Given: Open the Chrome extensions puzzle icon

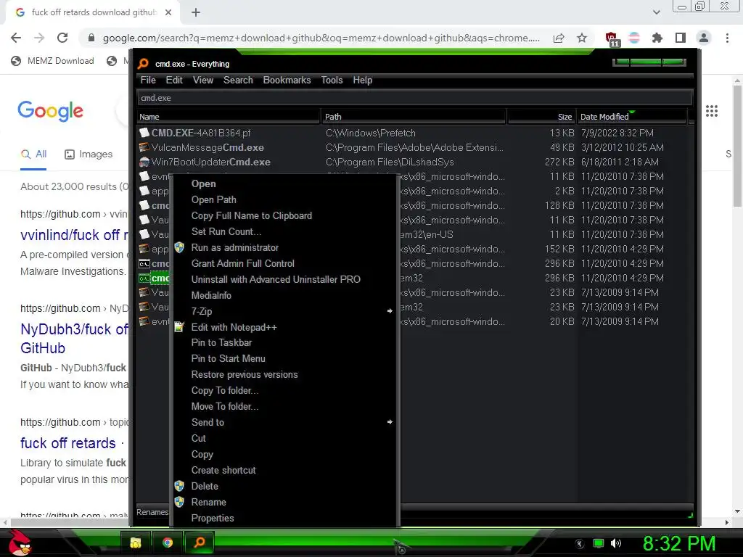Looking at the screenshot, I should tap(657, 38).
